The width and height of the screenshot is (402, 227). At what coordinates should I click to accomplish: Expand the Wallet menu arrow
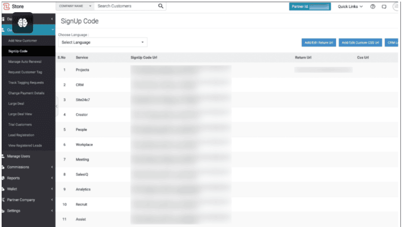pos(52,189)
